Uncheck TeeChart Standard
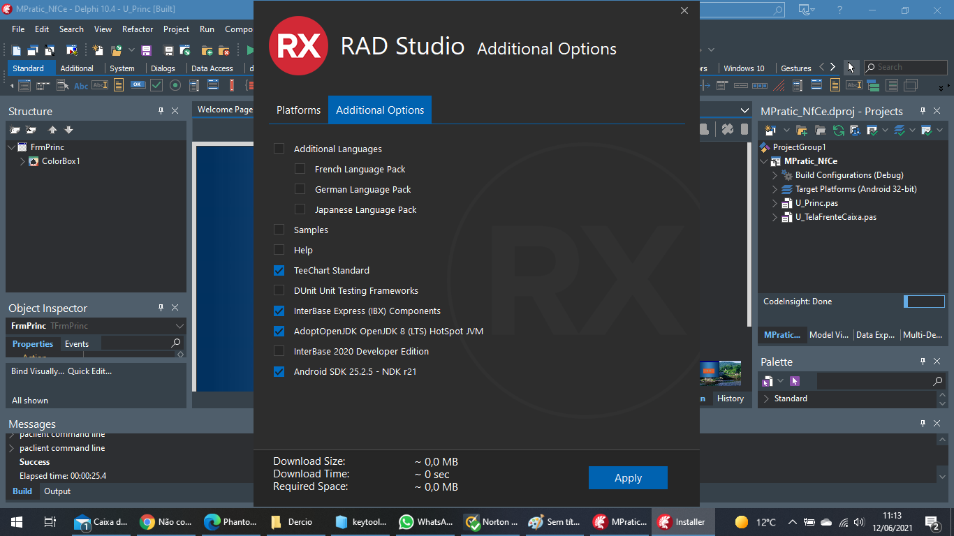The width and height of the screenshot is (954, 536). [x=279, y=270]
